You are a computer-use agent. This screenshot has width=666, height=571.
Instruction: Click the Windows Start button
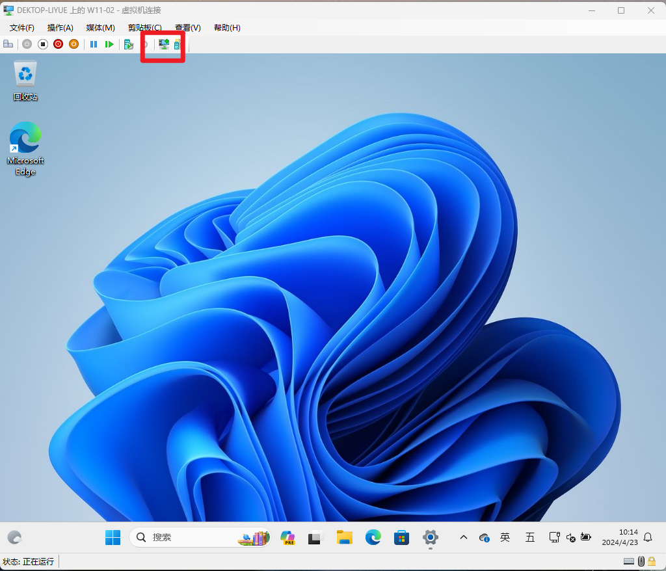click(x=113, y=537)
